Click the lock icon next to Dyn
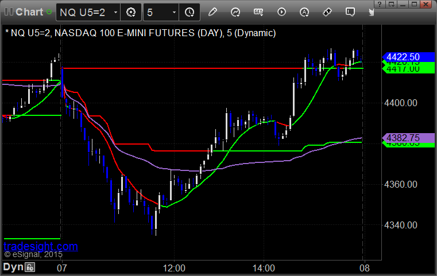The image size is (437, 276). point(30,267)
